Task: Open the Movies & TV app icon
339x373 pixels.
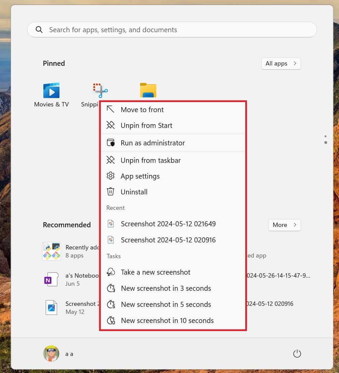Action: pos(51,90)
